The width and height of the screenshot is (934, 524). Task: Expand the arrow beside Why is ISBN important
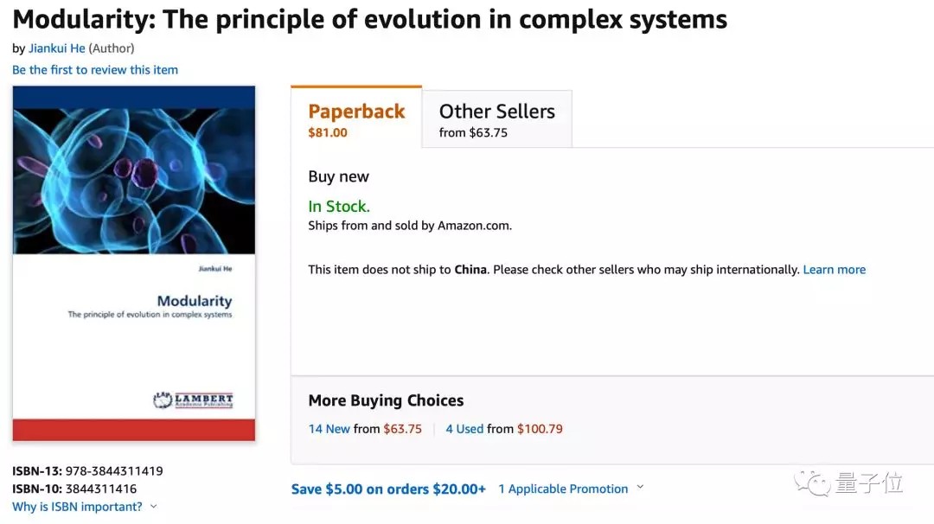[x=154, y=507]
